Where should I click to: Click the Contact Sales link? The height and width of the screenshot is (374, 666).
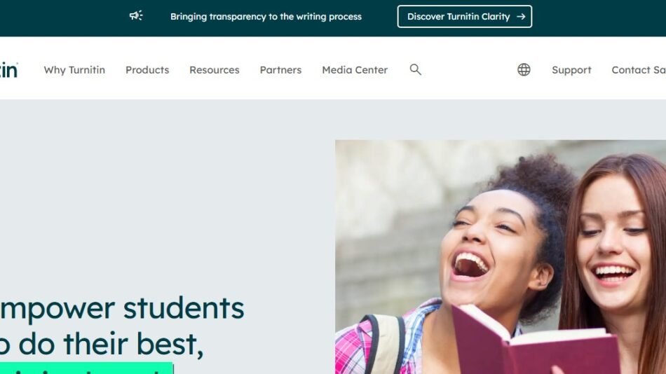639,70
